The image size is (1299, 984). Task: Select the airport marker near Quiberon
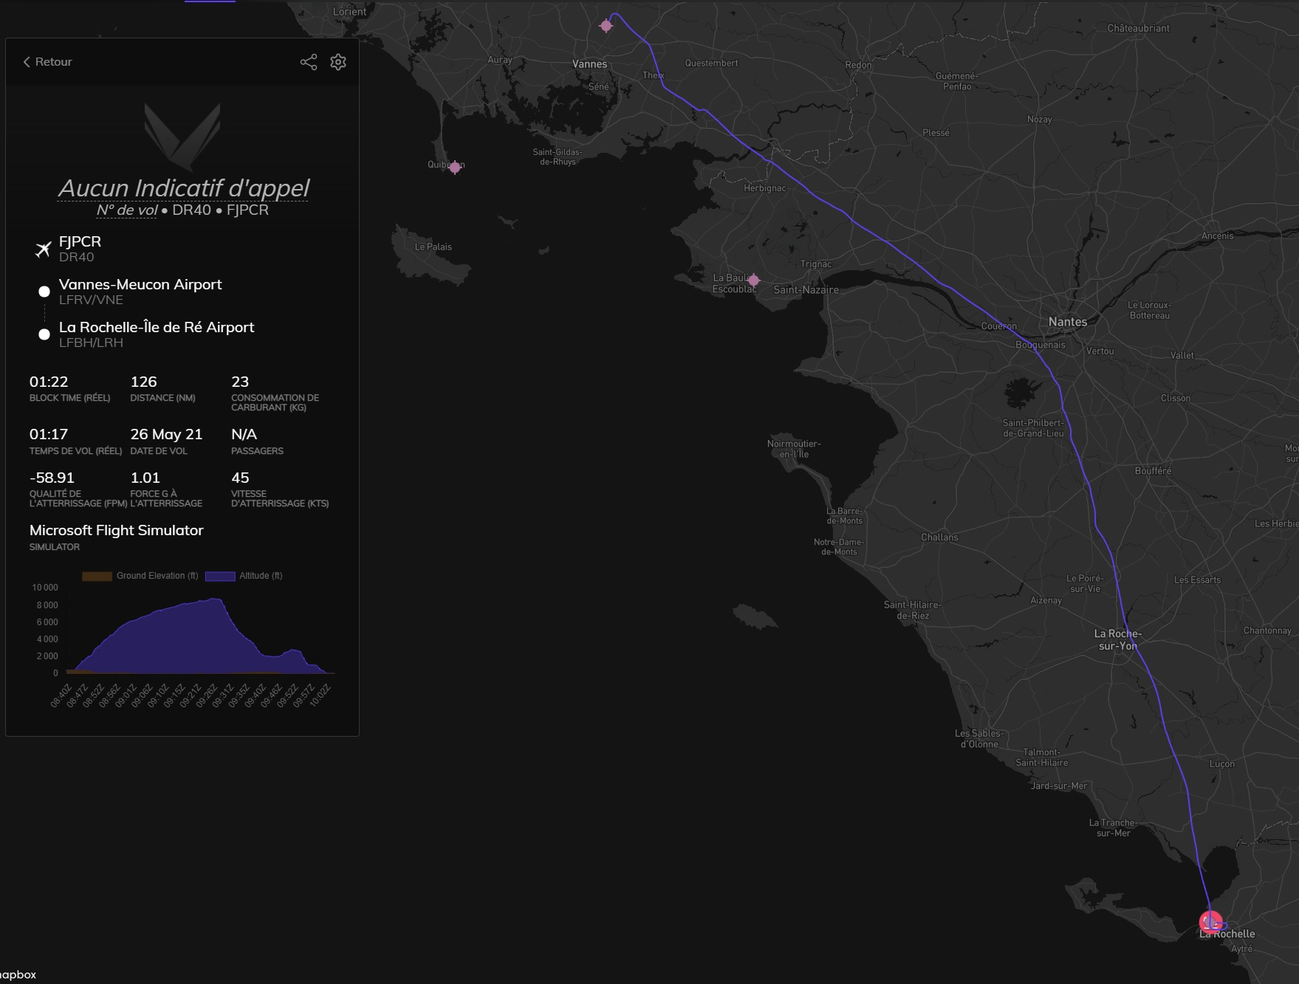(455, 168)
